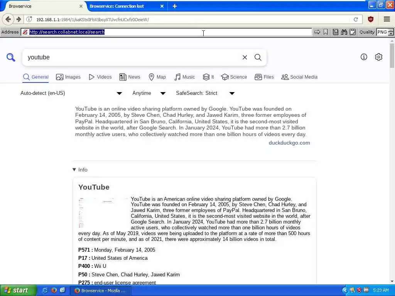Submit search with the magnifier button
Viewport: 395px width, 296px height.
258,57
